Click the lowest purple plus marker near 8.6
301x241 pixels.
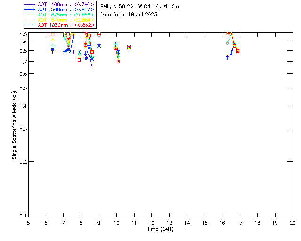[x=92, y=67]
